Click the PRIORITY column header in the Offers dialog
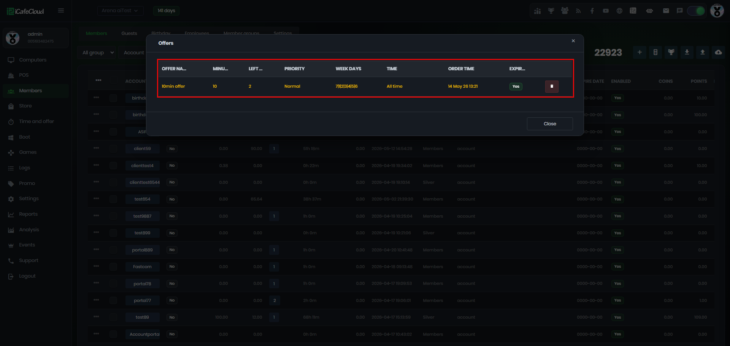Image resolution: width=730 pixels, height=346 pixels. [294, 69]
